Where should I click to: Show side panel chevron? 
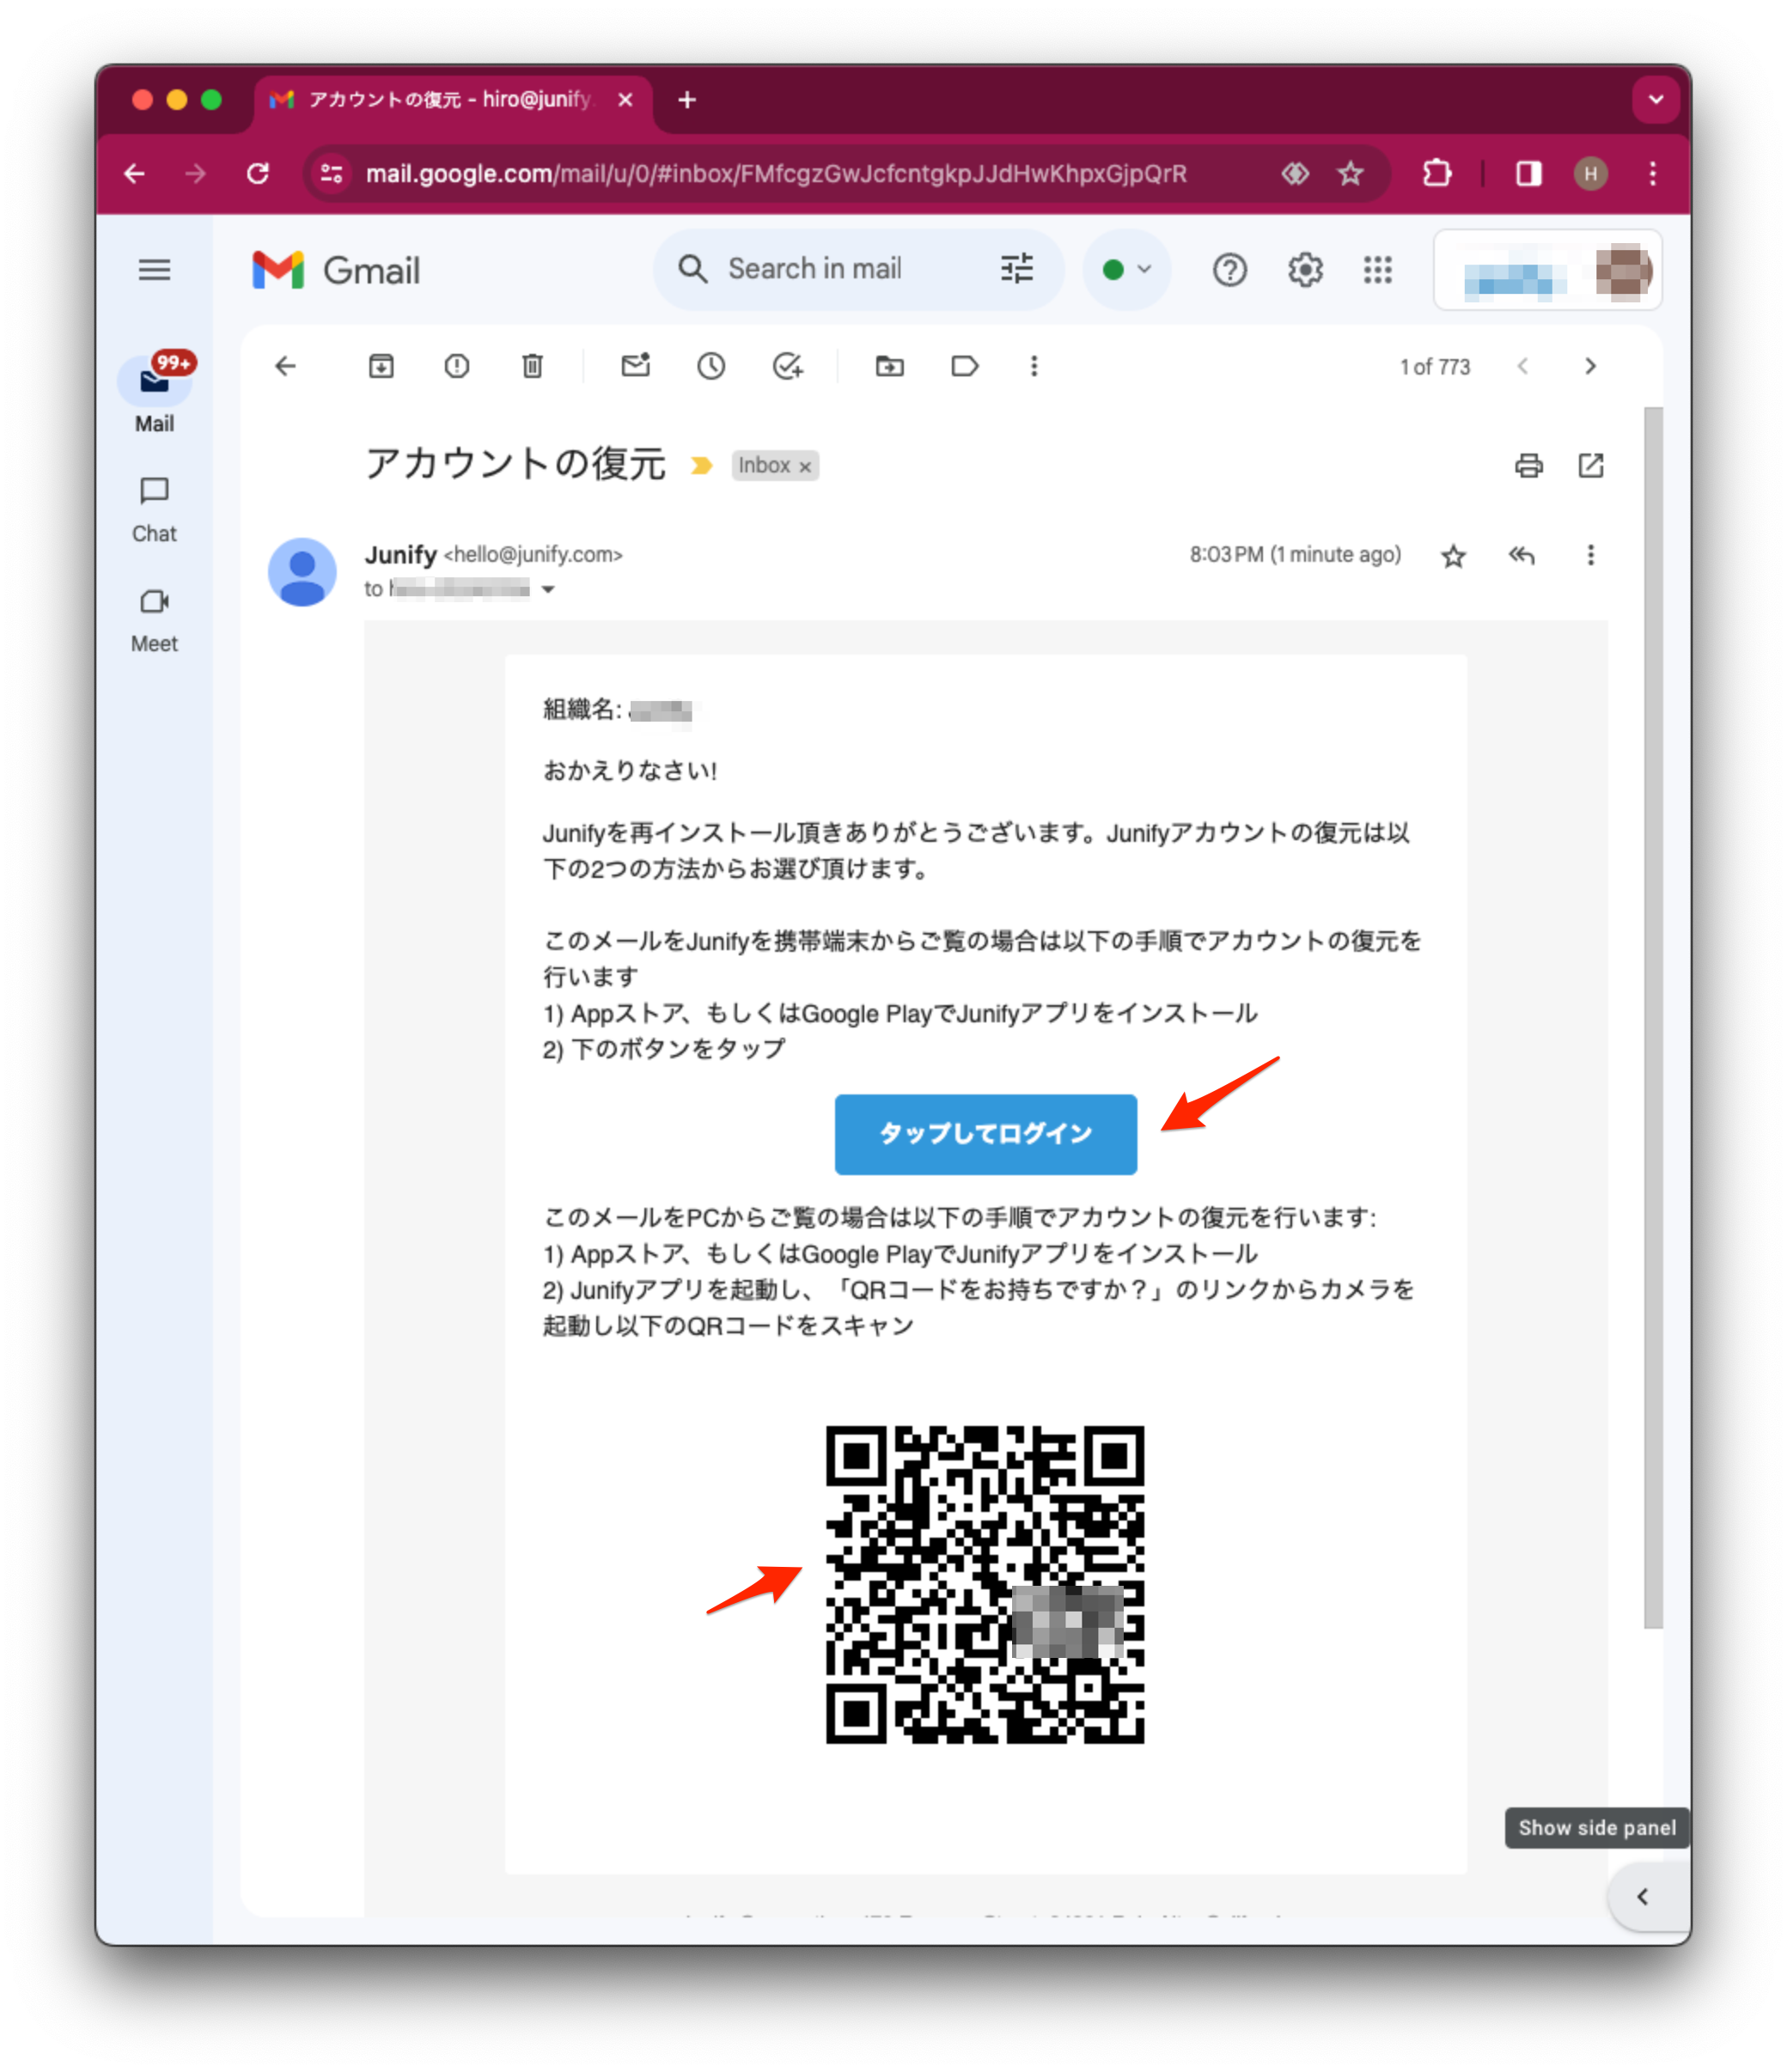[x=1642, y=1897]
